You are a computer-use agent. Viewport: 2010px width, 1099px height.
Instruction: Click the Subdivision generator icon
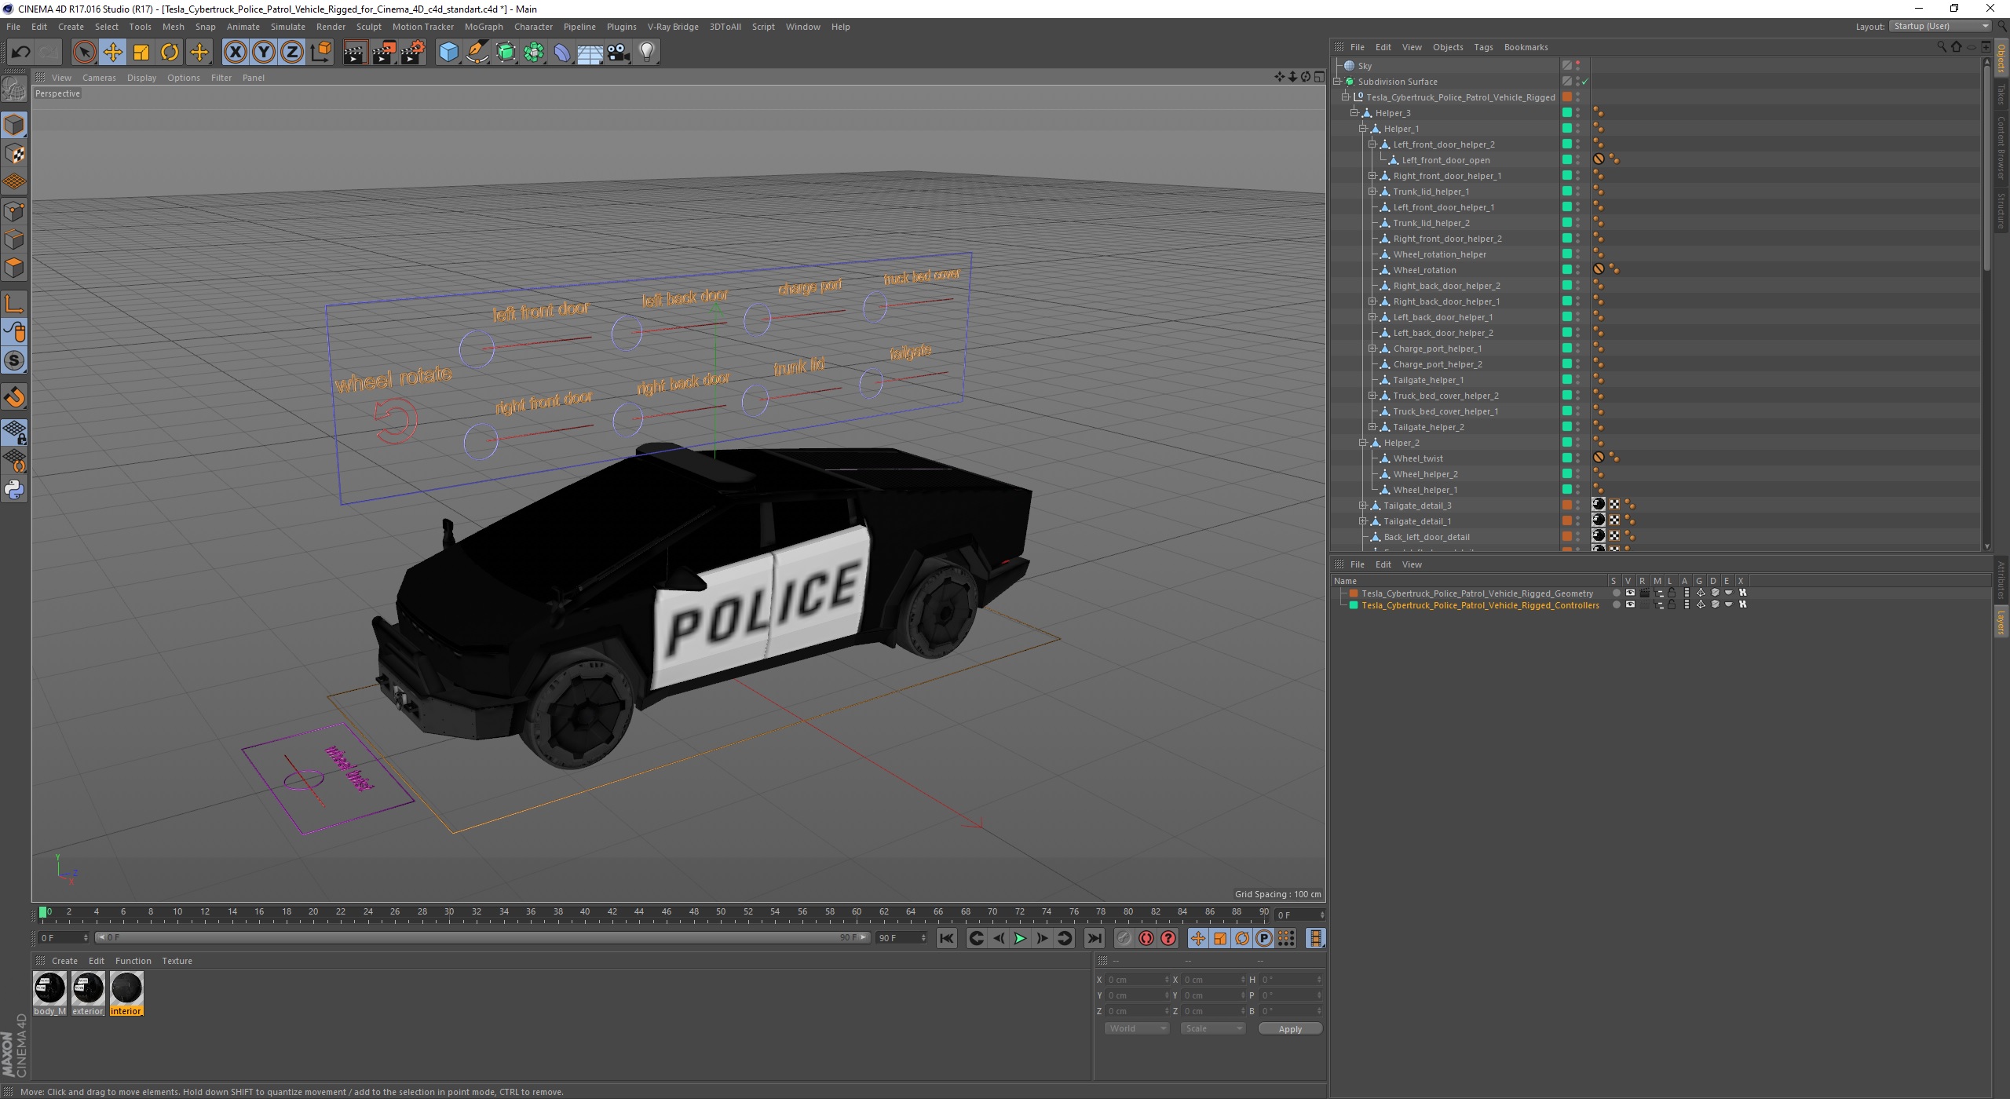tap(506, 53)
